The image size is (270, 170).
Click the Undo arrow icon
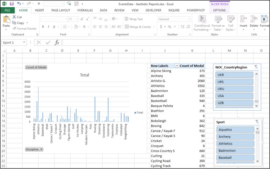(19, 4)
